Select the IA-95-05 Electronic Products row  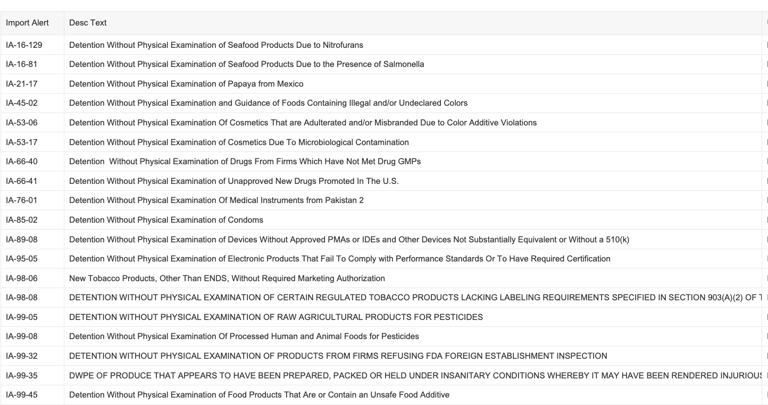pos(384,259)
